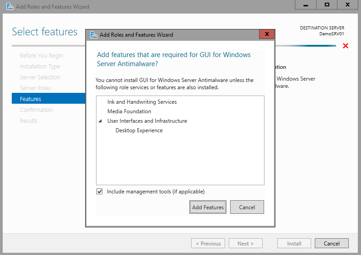Click main window wizard icon in title bar
This screenshot has height=255, width=361.
click(10, 6)
